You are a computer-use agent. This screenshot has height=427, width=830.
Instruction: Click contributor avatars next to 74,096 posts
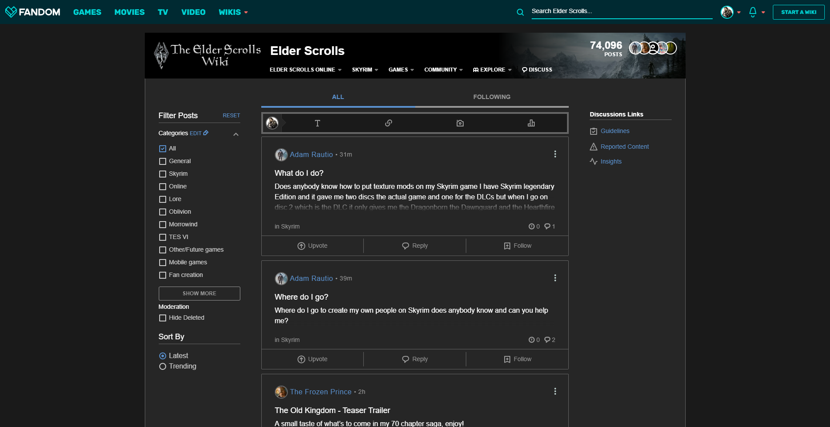tap(653, 48)
